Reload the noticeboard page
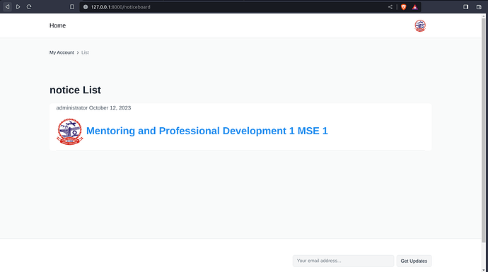488x272 pixels. point(29,7)
